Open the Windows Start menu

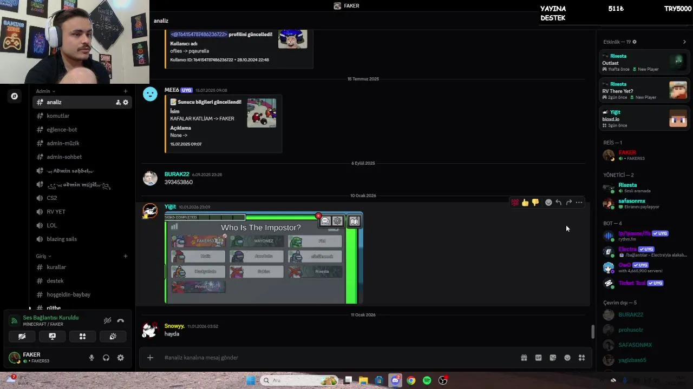pos(251,380)
